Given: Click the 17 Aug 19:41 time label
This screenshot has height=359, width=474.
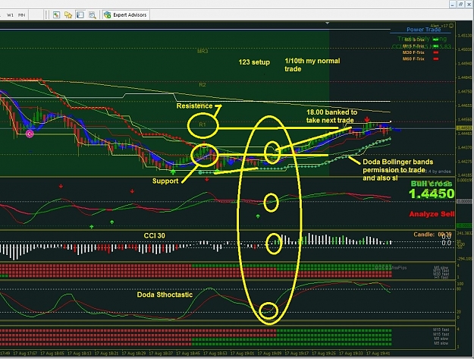Looking at the screenshot, I should 378,353.
